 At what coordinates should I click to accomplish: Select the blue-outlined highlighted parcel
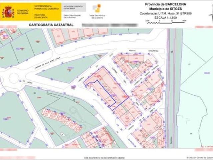click(106, 88)
